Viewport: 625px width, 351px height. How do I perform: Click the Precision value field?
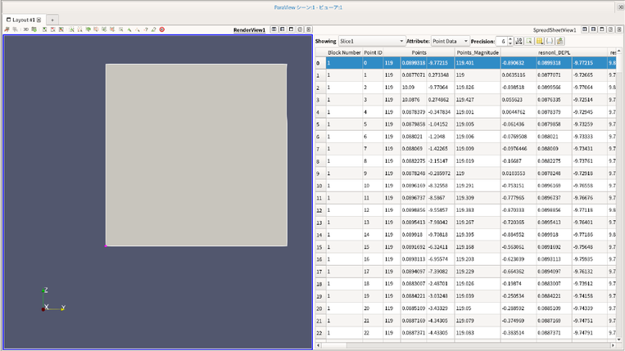click(501, 41)
